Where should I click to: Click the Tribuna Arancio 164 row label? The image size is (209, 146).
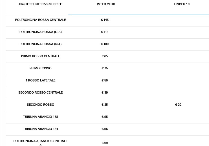[40, 129]
